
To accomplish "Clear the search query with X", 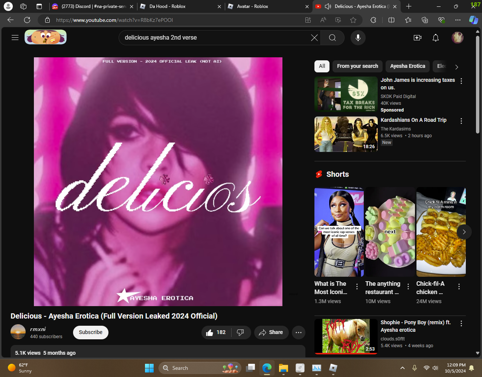I will pos(314,38).
